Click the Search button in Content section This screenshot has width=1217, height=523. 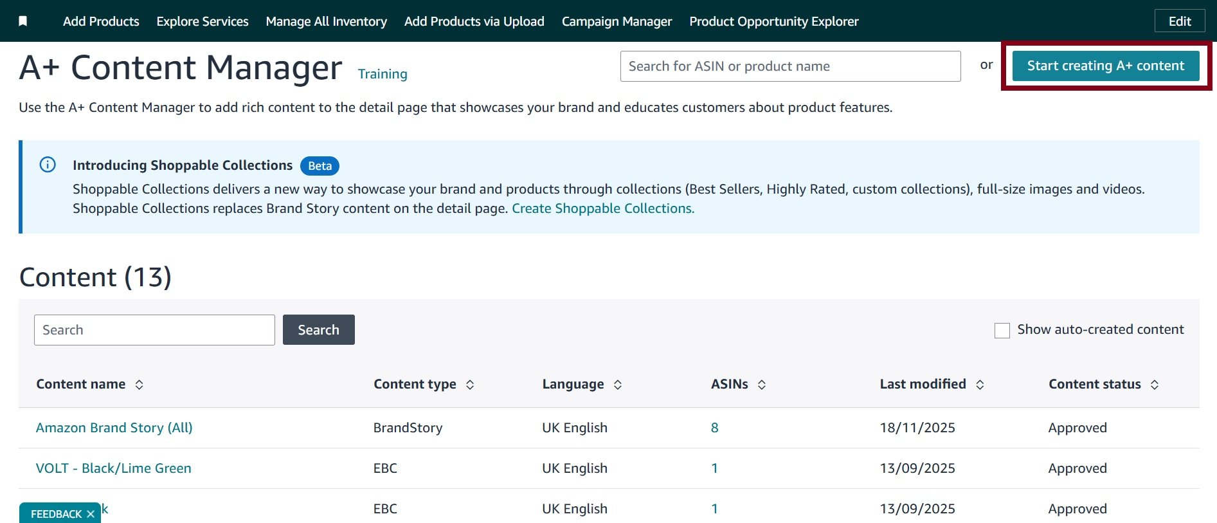tap(318, 329)
